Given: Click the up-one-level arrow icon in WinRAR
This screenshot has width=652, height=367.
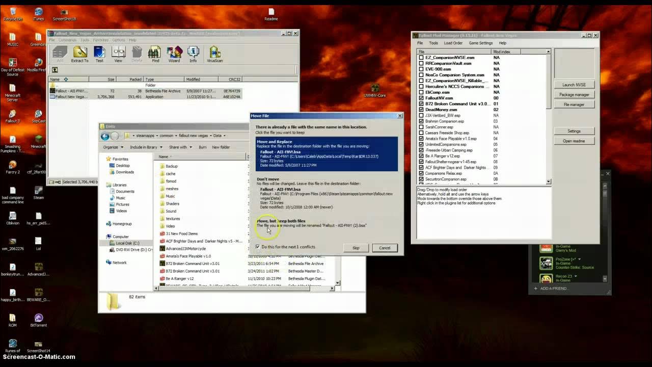Looking at the screenshot, I should [x=55, y=70].
